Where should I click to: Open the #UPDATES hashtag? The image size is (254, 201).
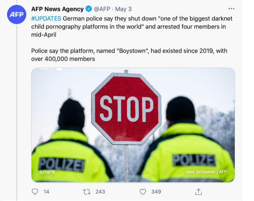click(x=46, y=19)
